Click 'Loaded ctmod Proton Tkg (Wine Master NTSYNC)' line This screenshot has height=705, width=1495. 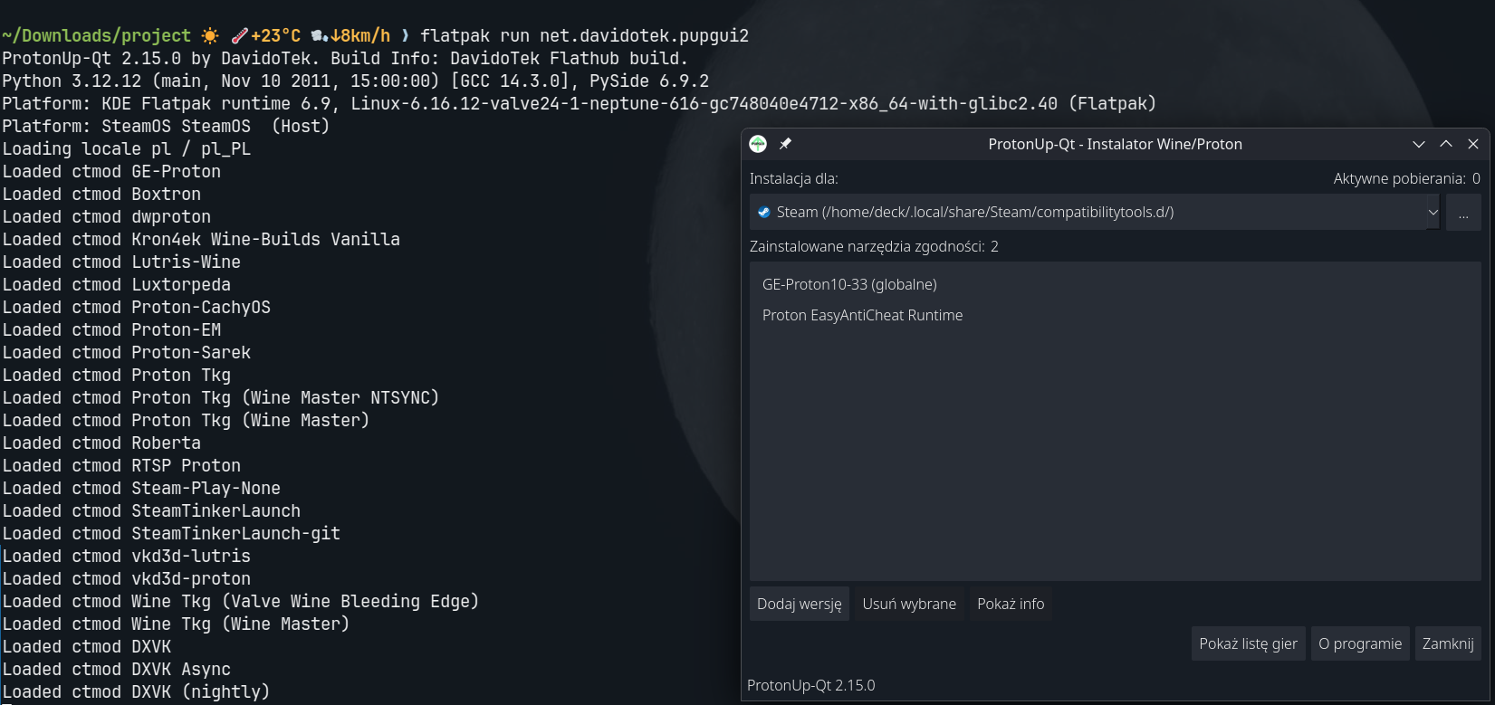(x=221, y=398)
